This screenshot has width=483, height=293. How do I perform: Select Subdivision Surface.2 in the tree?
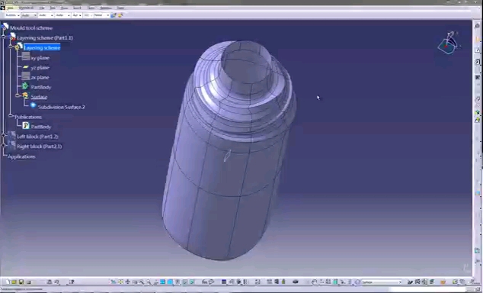click(x=61, y=107)
